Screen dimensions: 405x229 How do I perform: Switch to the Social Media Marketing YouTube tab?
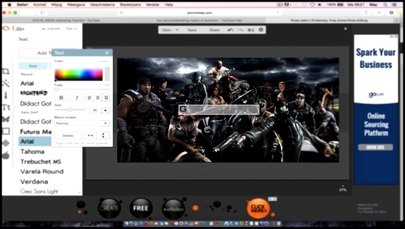pos(66,20)
